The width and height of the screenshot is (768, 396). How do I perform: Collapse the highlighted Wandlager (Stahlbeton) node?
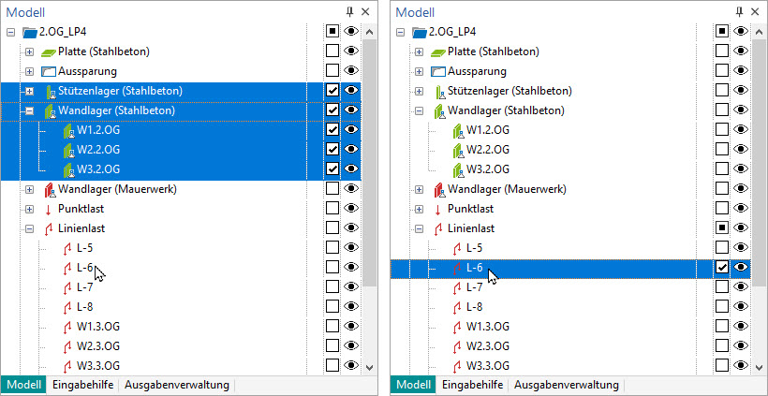[29, 110]
